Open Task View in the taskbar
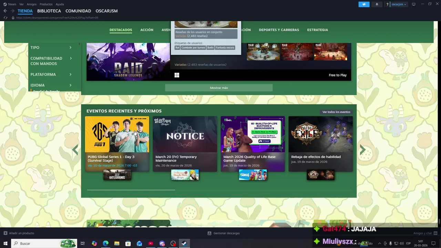Screen dimensions: 441x248 83,244
